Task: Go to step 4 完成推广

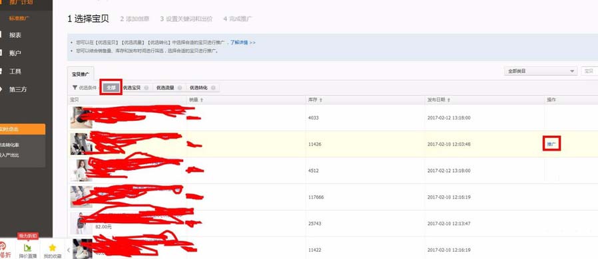Action: pyautogui.click(x=238, y=19)
